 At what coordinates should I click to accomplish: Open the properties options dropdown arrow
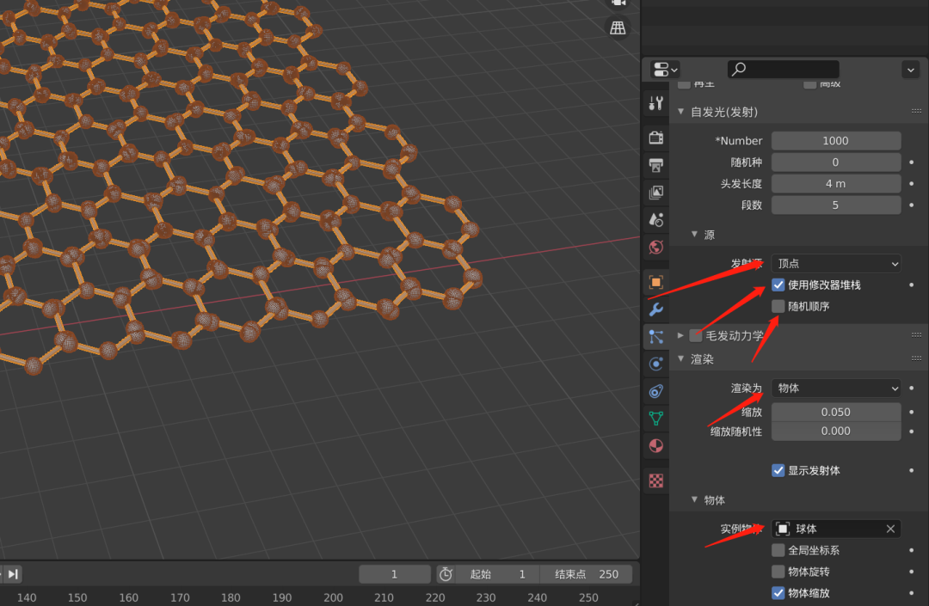point(911,70)
